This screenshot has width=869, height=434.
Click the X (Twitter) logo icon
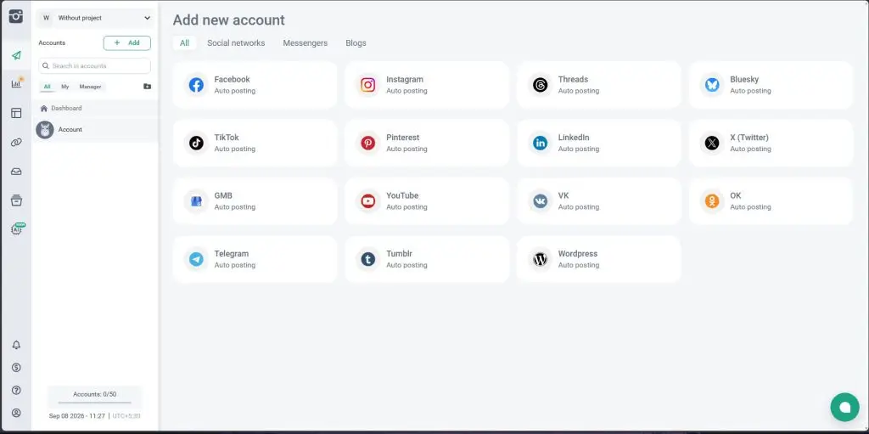click(x=712, y=144)
